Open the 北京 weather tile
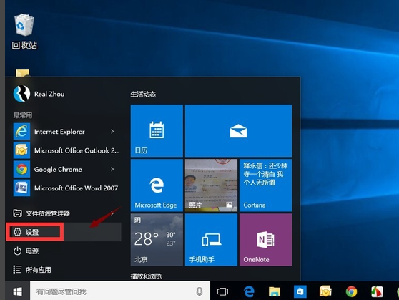This screenshot has height=300, width=399. tap(157, 240)
